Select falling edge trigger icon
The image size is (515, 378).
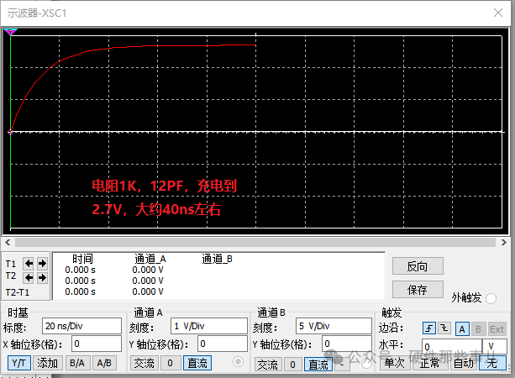pos(445,328)
